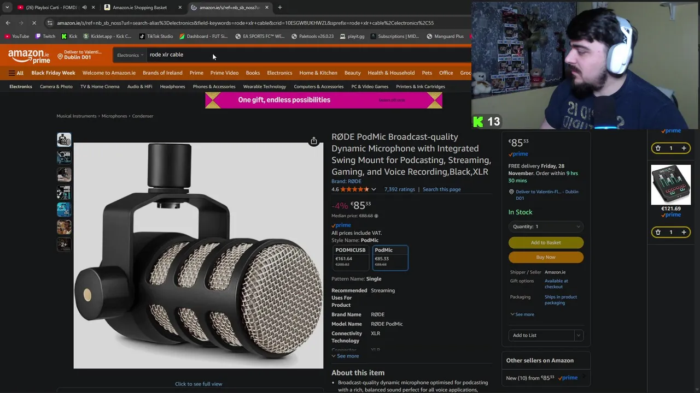Open the 7,392 ratings link

399,189
